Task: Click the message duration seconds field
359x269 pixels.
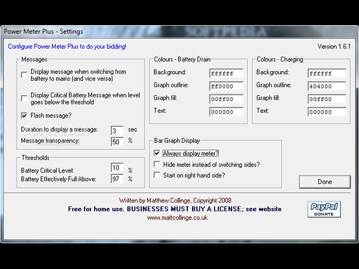Action: pos(117,130)
